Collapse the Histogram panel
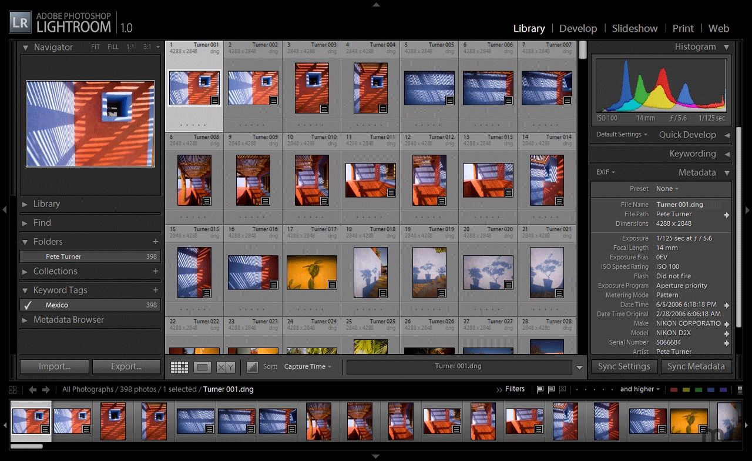This screenshot has height=461, width=752. coord(727,46)
